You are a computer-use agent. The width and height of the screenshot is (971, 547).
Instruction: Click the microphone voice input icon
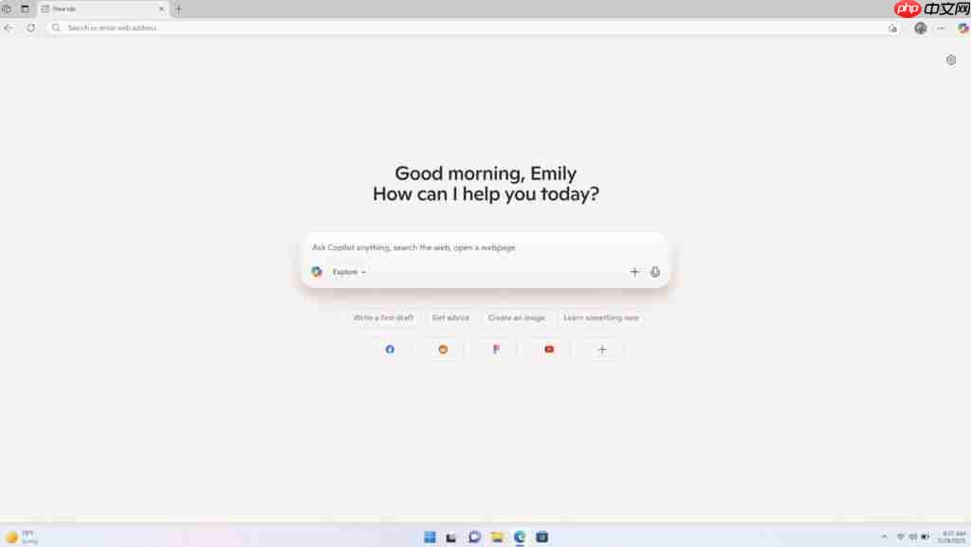click(655, 272)
